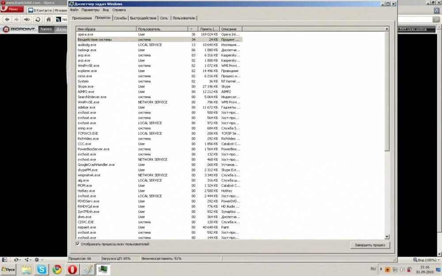Toggle Opera's side panel button at bottom-left
Viewport: 442px width, 276px height.
[5, 260]
